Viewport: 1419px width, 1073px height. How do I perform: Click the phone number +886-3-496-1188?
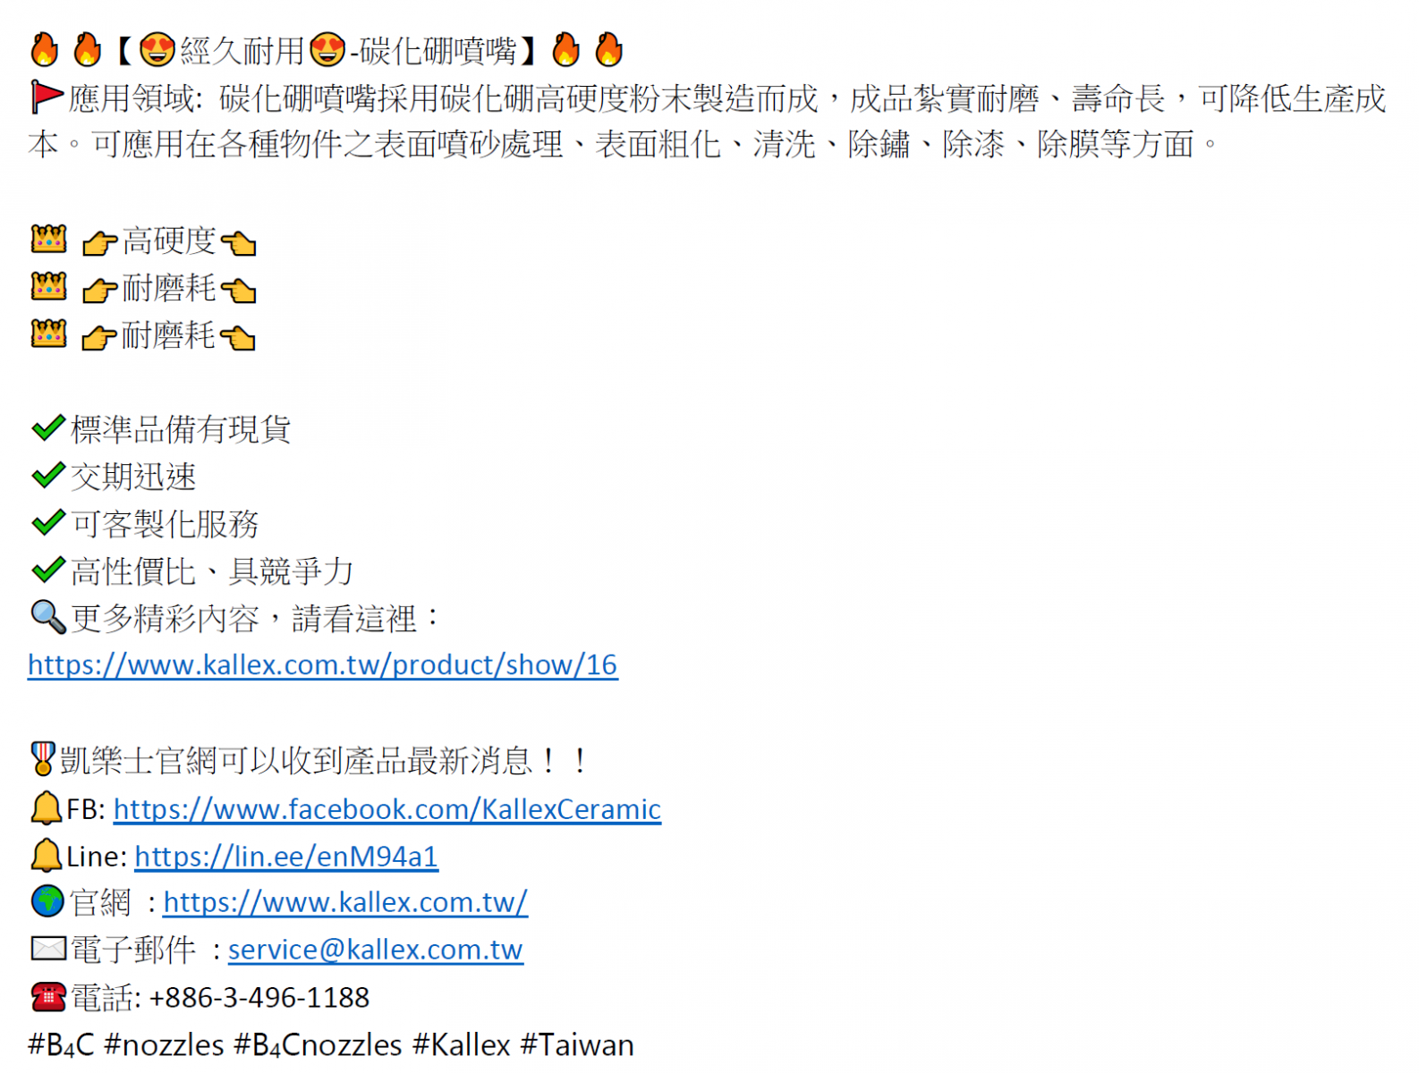pos(259,997)
